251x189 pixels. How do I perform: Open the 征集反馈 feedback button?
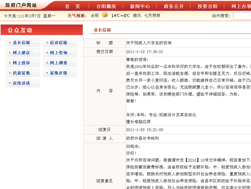58,73
